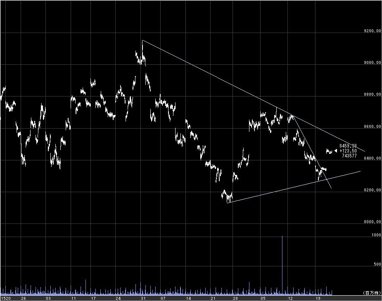Click the 8459.38 last price label
The image size is (382, 301).
(348, 146)
